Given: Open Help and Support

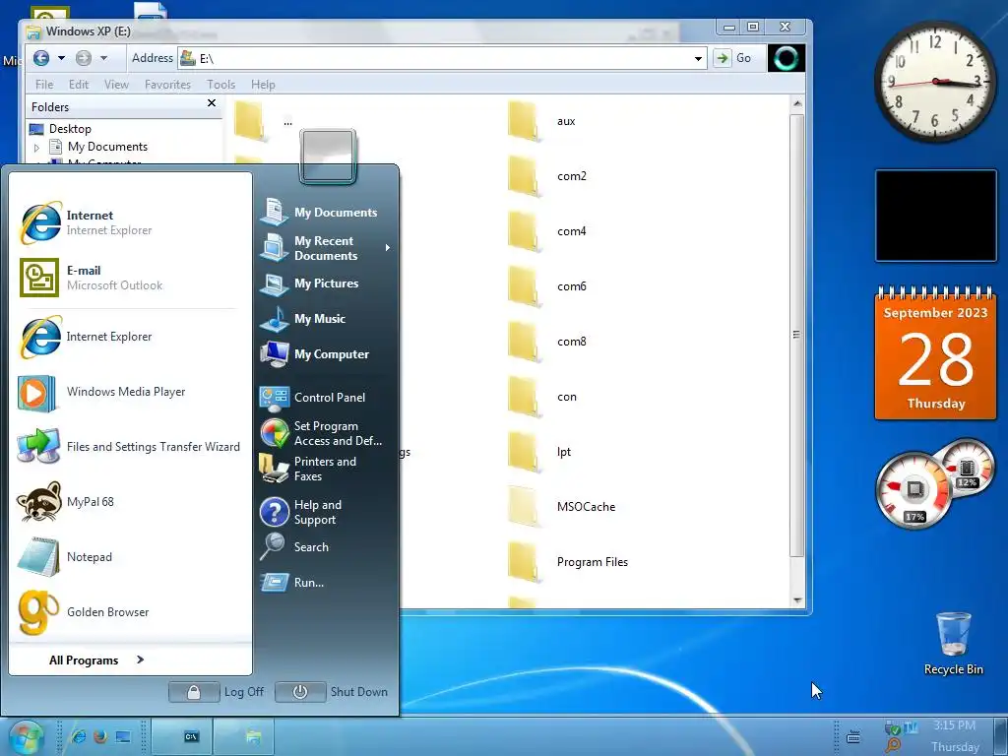Looking at the screenshot, I should click(326, 512).
